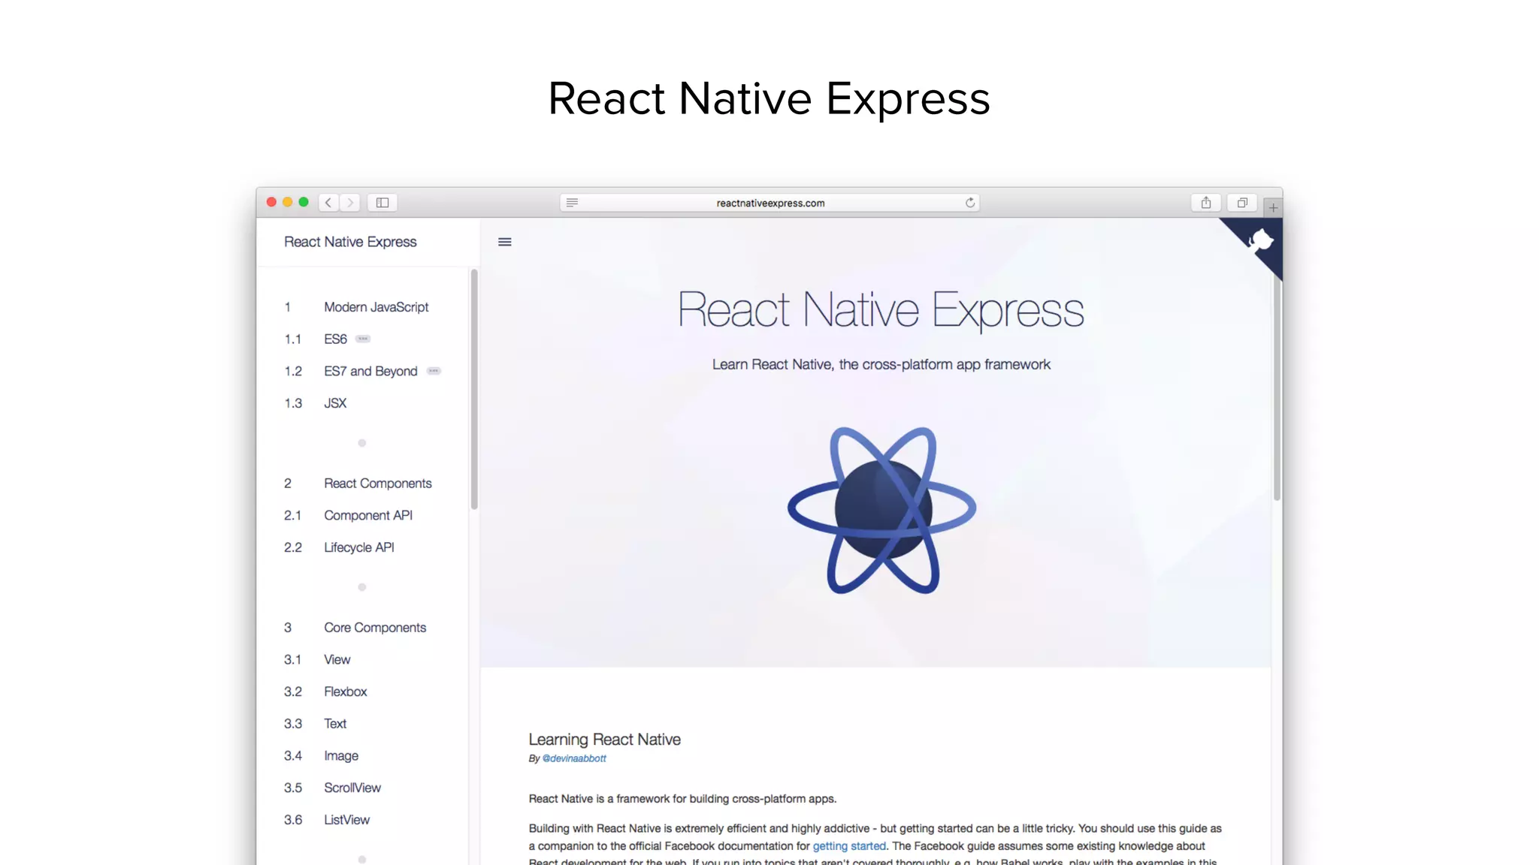This screenshot has width=1539, height=865.
Task: Add a new tab with plus button
Action: point(1273,207)
